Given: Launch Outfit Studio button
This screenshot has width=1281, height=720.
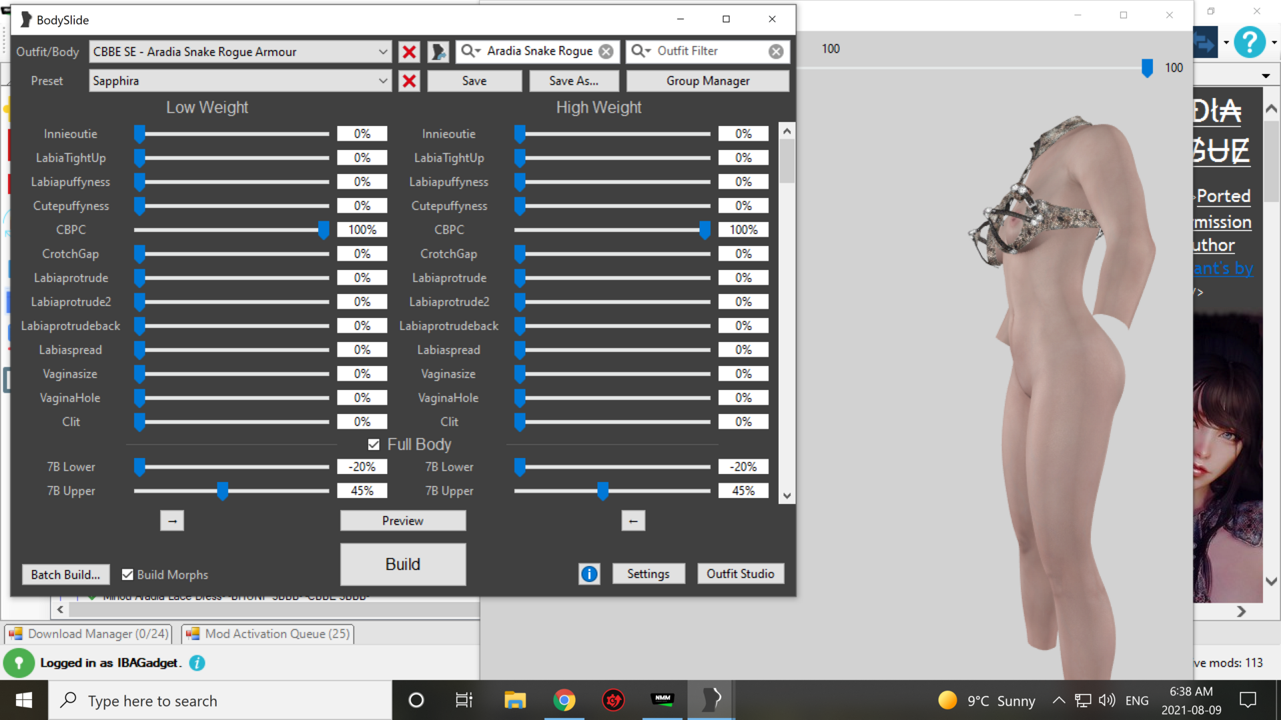Looking at the screenshot, I should click(741, 574).
